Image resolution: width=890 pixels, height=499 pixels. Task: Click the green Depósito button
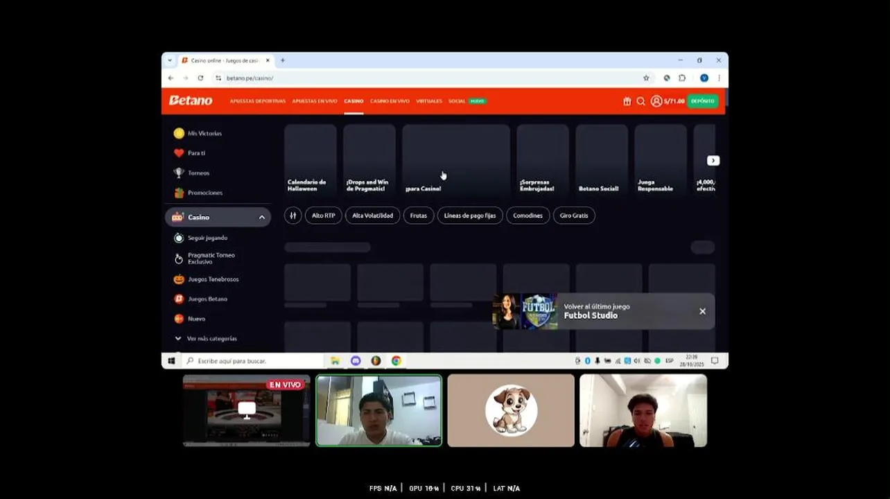coord(703,101)
